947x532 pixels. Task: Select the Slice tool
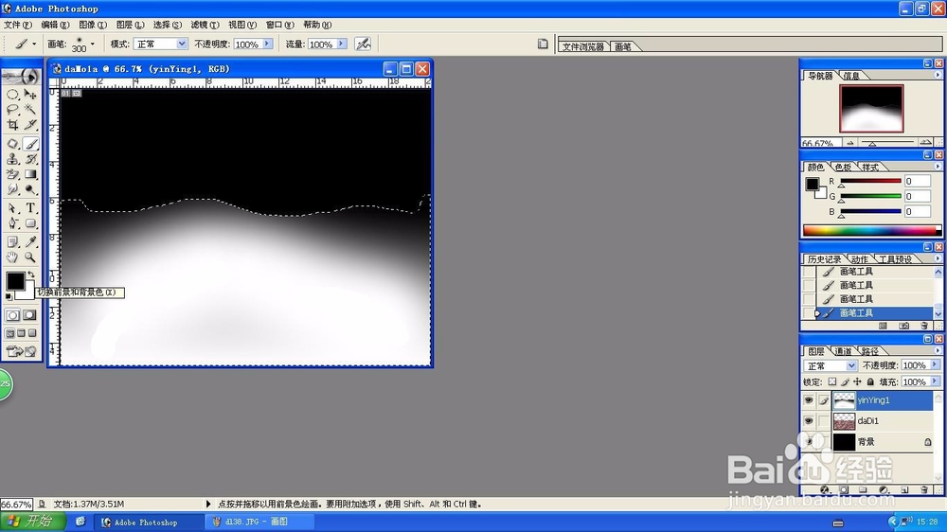30,125
